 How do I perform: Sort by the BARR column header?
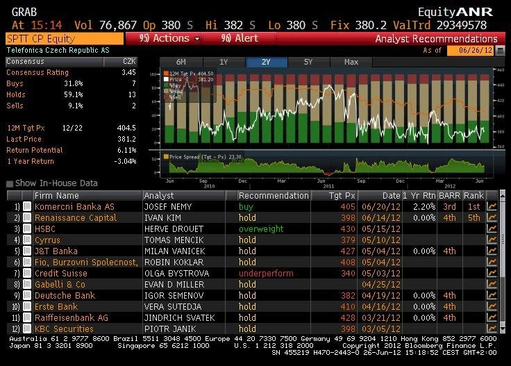point(449,196)
